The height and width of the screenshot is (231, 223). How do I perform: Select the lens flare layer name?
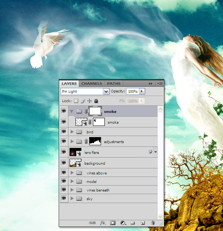tap(91, 152)
